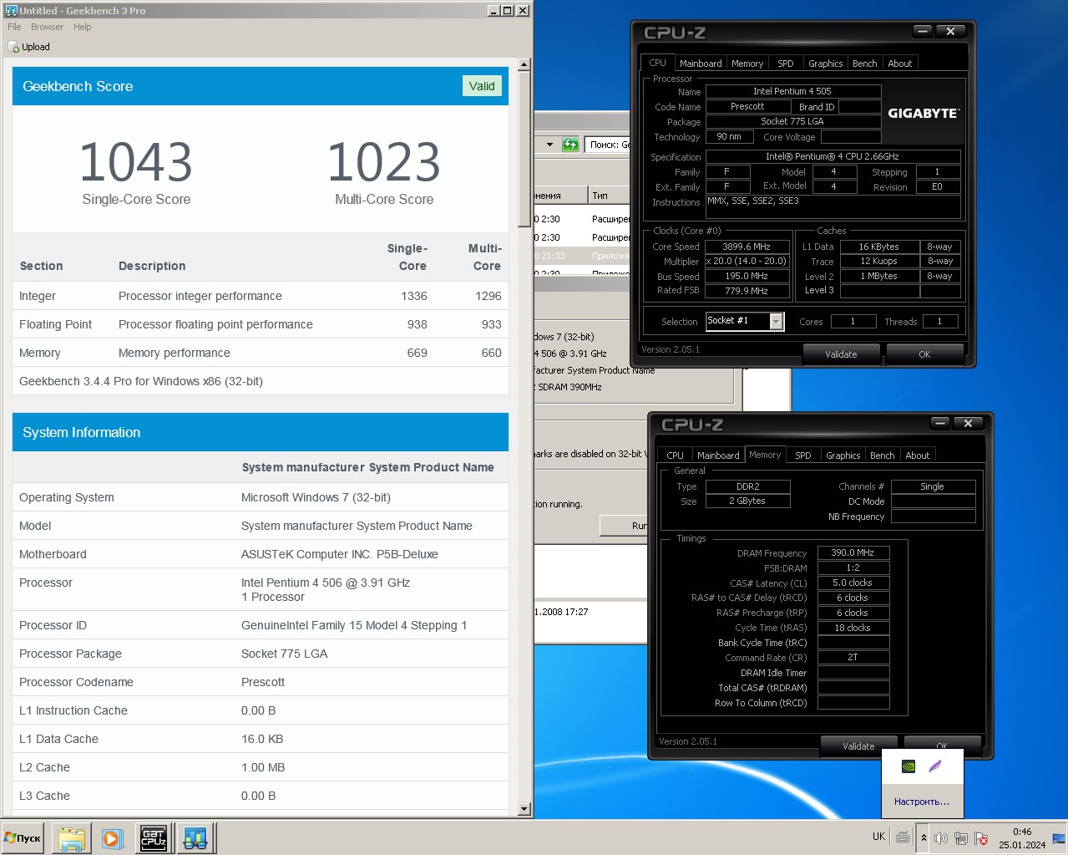1068x855 pixels.
Task: Click the Show Desktop icon by the clock
Action: [x=1059, y=837]
